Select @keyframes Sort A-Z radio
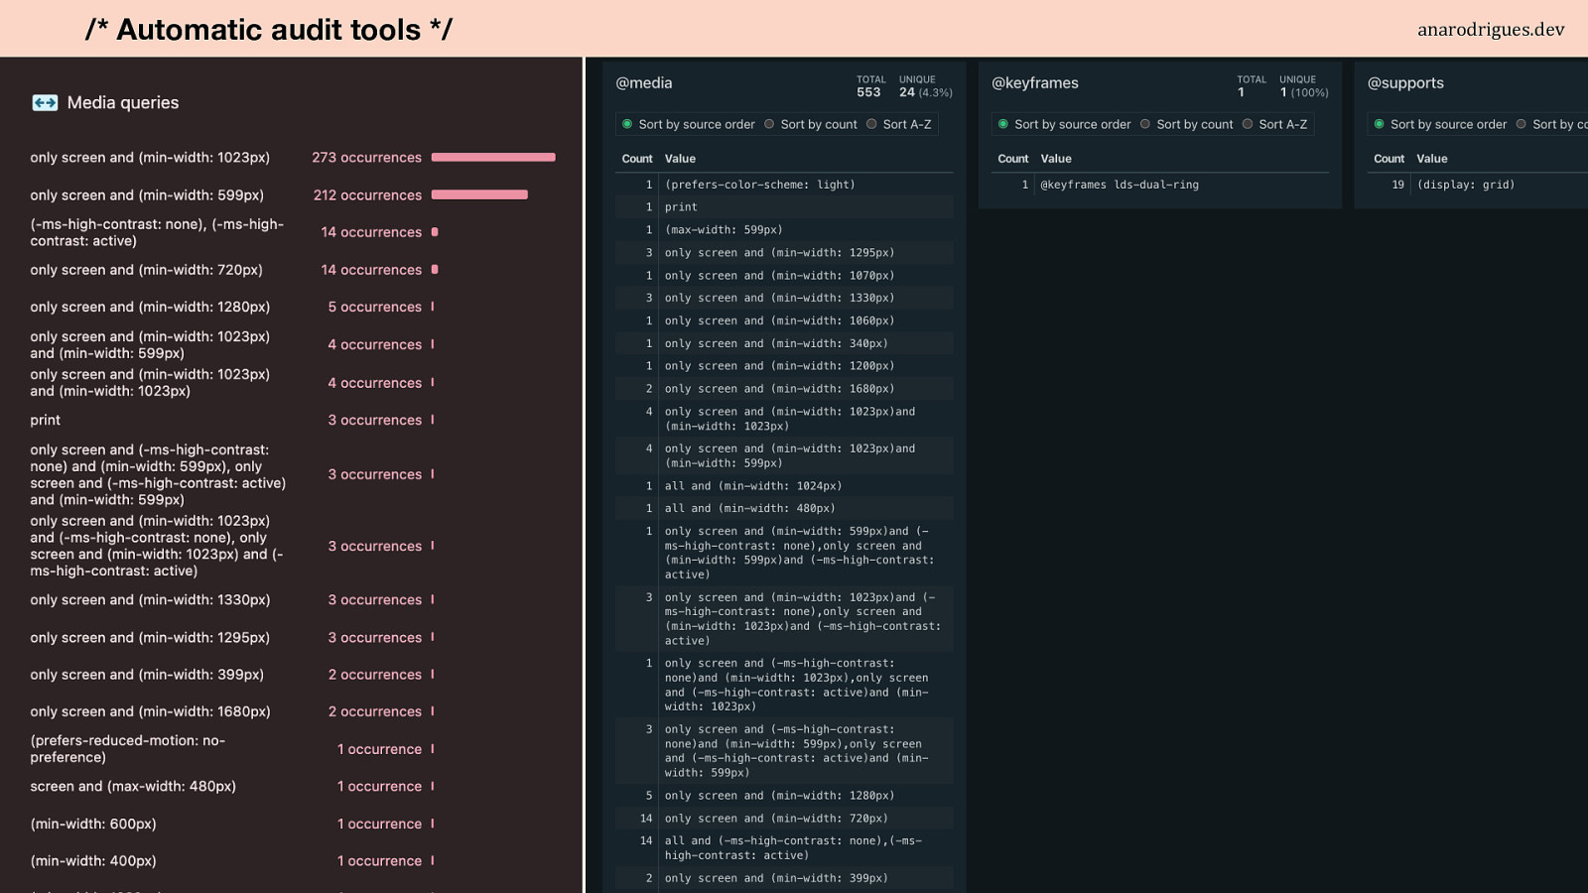Image resolution: width=1588 pixels, height=893 pixels. click(x=1248, y=124)
